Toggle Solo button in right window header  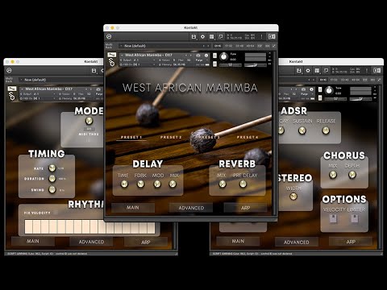click(x=320, y=89)
